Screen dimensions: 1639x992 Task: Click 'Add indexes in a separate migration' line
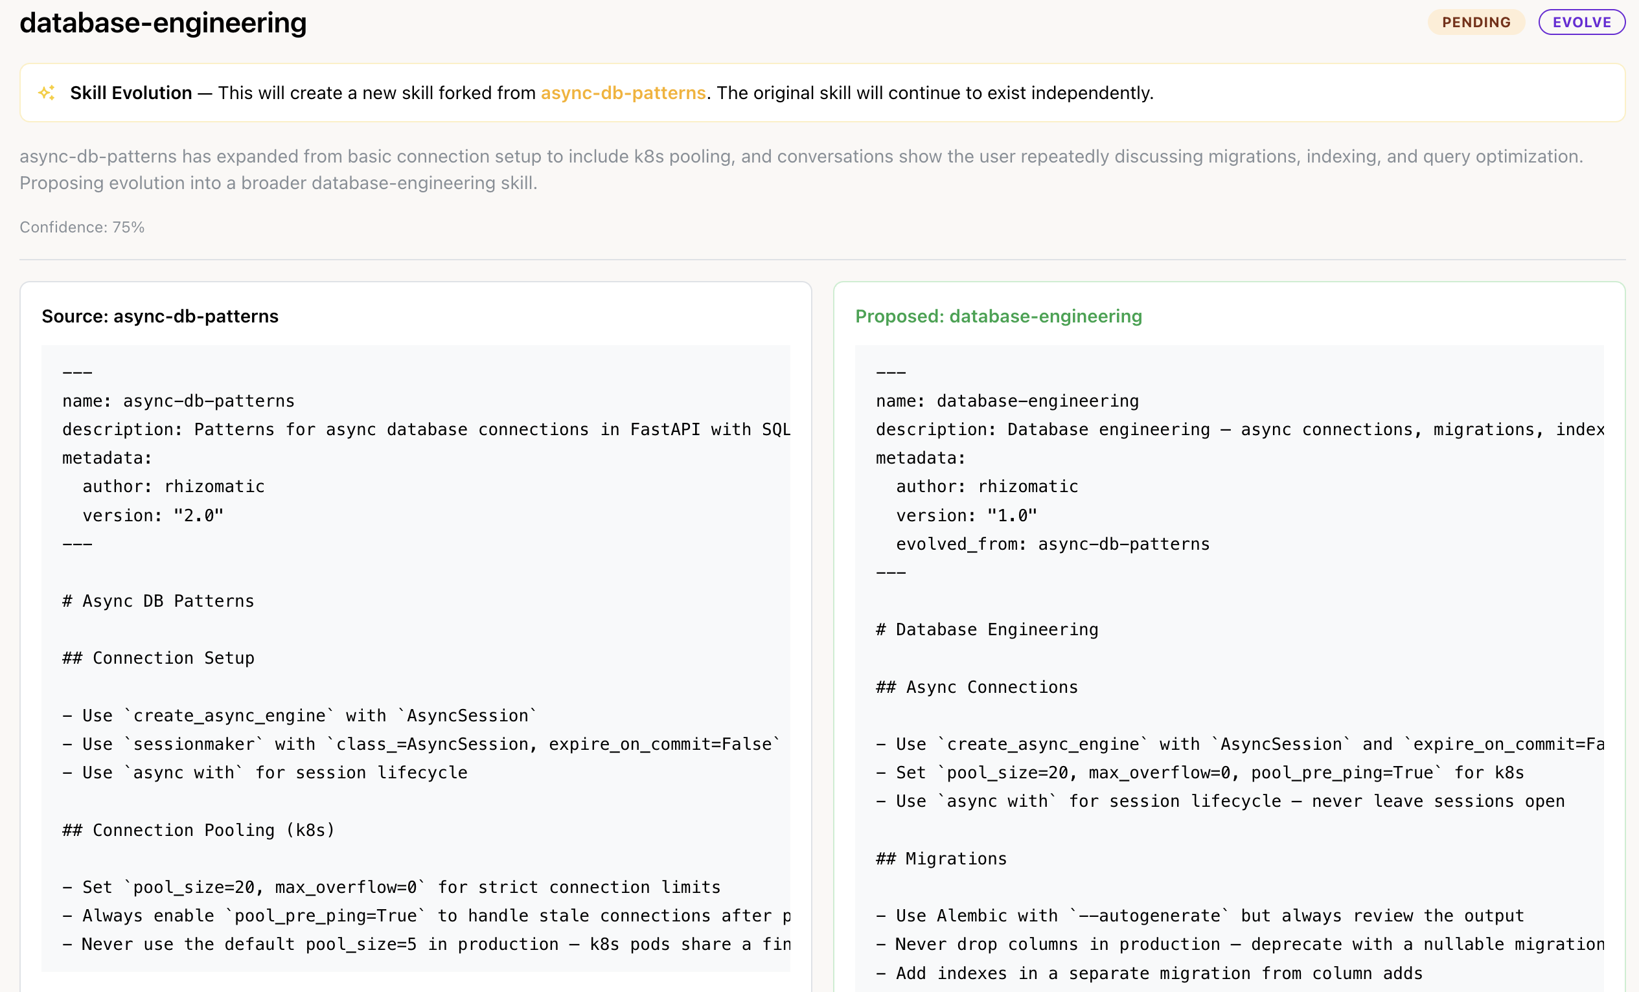click(1149, 973)
